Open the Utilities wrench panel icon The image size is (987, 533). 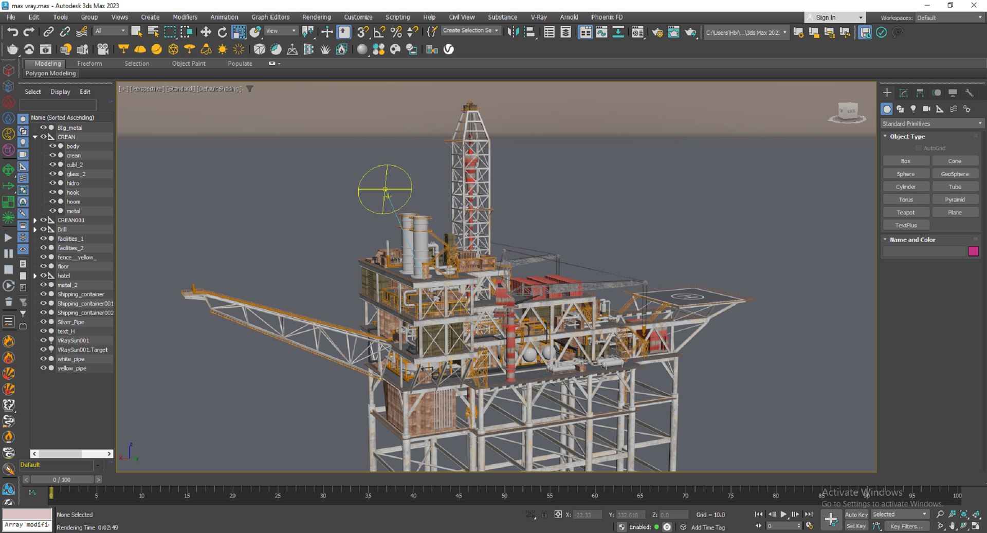(x=969, y=93)
